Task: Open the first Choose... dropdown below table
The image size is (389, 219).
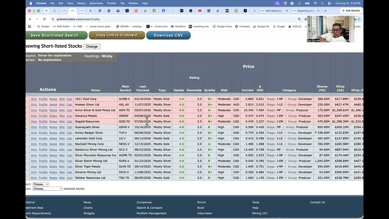Action: click(x=41, y=184)
